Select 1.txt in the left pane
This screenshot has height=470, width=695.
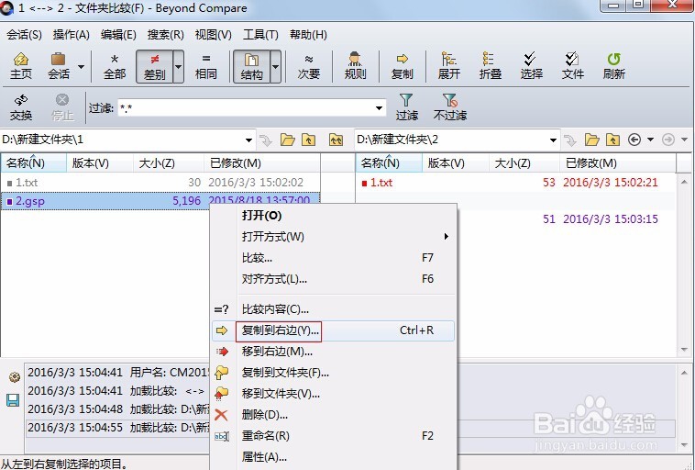click(x=160, y=183)
